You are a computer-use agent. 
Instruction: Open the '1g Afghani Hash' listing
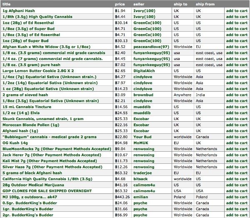(19, 11)
